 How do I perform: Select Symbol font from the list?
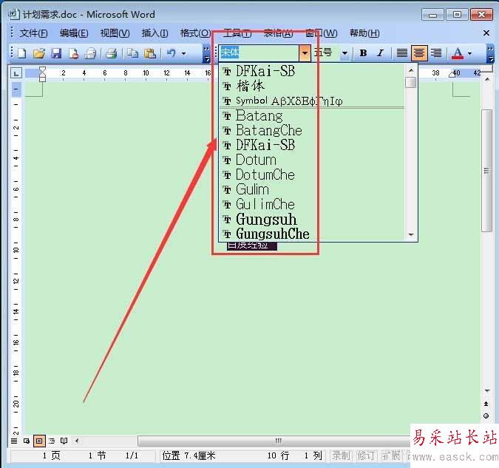click(312, 101)
